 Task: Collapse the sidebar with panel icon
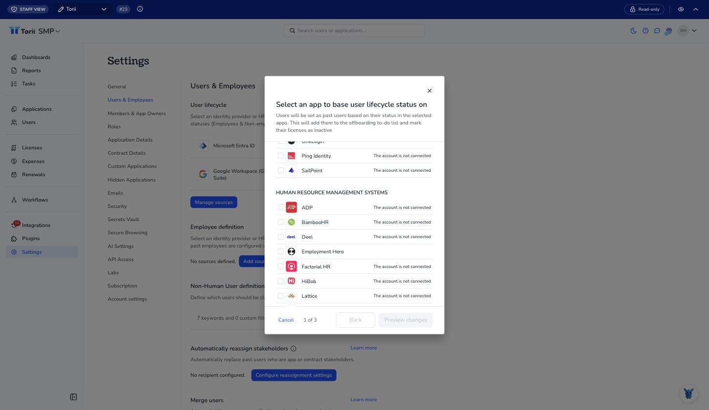(x=73, y=397)
